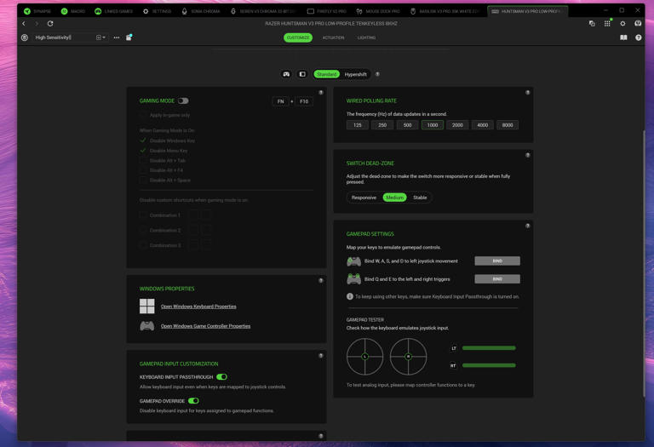Toggle the Gamepad Override switch
Viewport: 654px width, 447px height.
click(x=193, y=401)
